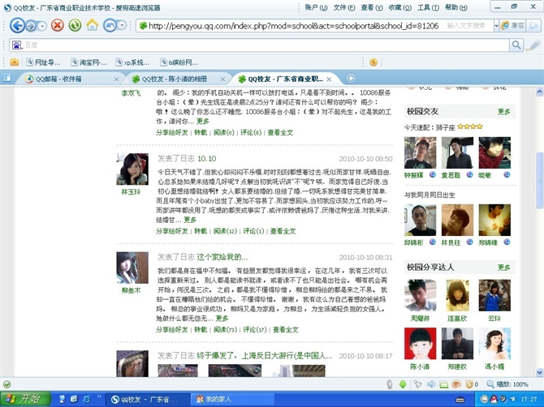The height and width of the screenshot is (407, 544).
Task: Click the Windows 开始 Start button
Action: (25, 399)
